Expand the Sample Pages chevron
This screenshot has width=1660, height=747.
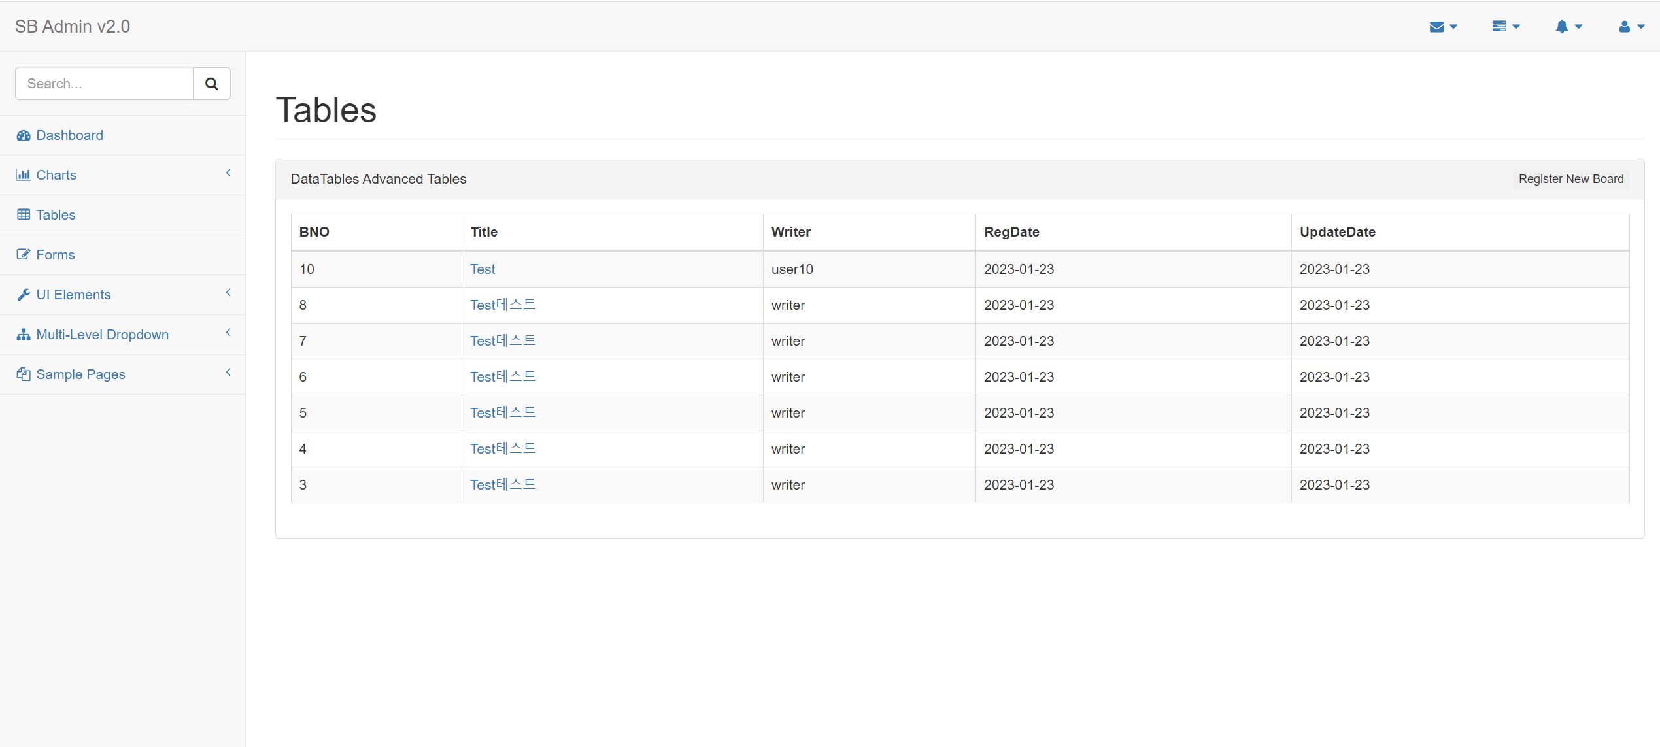(x=228, y=373)
